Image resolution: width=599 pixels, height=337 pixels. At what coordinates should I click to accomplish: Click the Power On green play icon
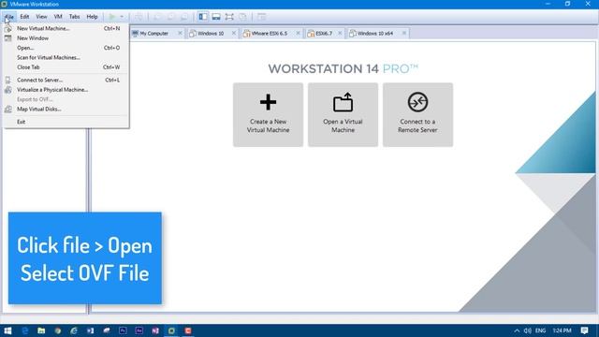(112, 17)
